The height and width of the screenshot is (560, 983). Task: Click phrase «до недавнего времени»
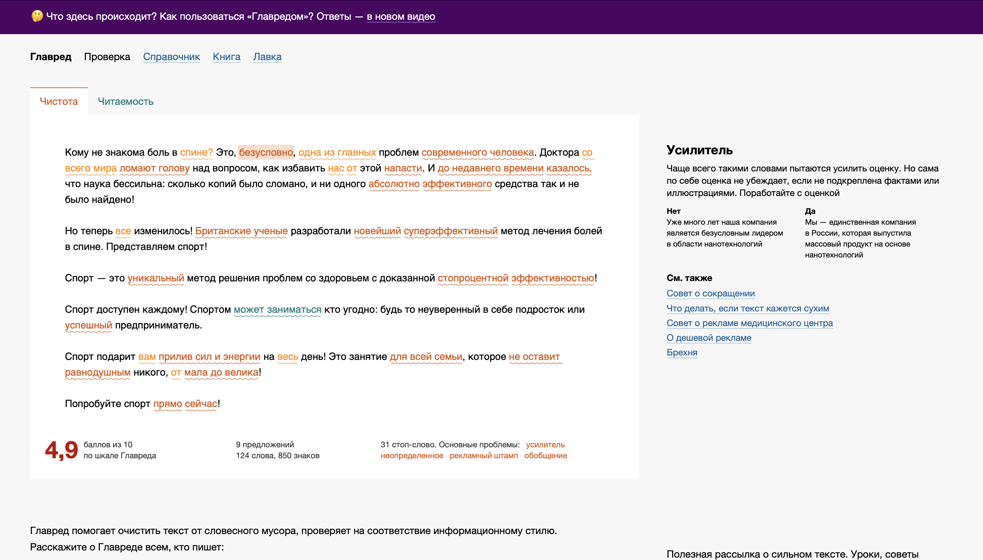click(x=490, y=168)
